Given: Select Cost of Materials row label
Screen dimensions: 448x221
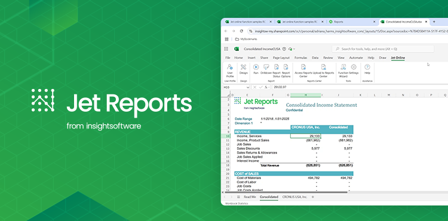Looking at the screenshot, I should [x=249, y=178].
